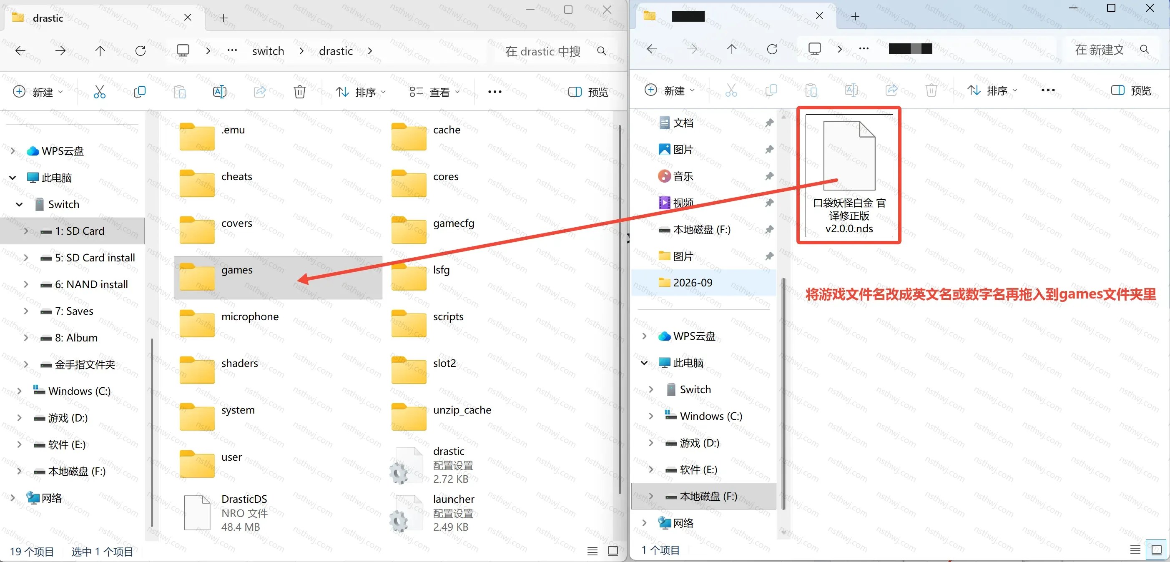Toggle 预览 preview pane in drastic window
1170x562 pixels.
click(x=588, y=92)
